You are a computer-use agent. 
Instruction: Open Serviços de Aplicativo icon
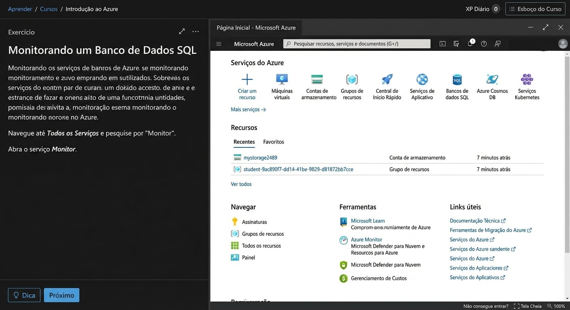coord(422,79)
